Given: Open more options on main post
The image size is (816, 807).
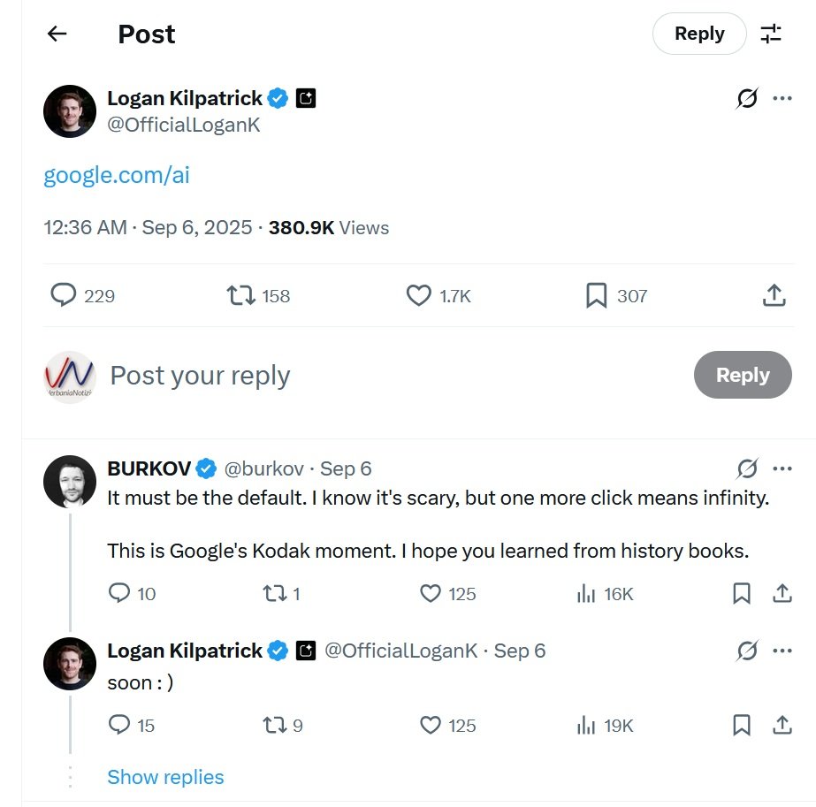Looking at the screenshot, I should click(782, 98).
